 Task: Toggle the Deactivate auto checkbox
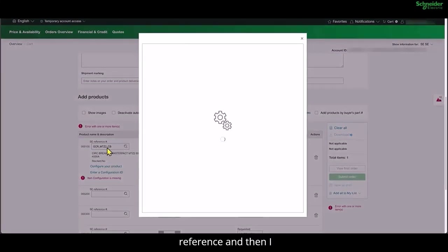point(113,113)
